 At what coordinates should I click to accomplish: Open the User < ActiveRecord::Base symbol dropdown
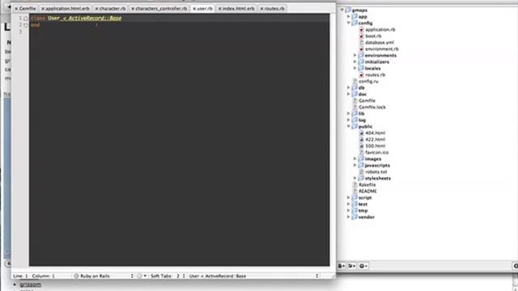coord(253,276)
